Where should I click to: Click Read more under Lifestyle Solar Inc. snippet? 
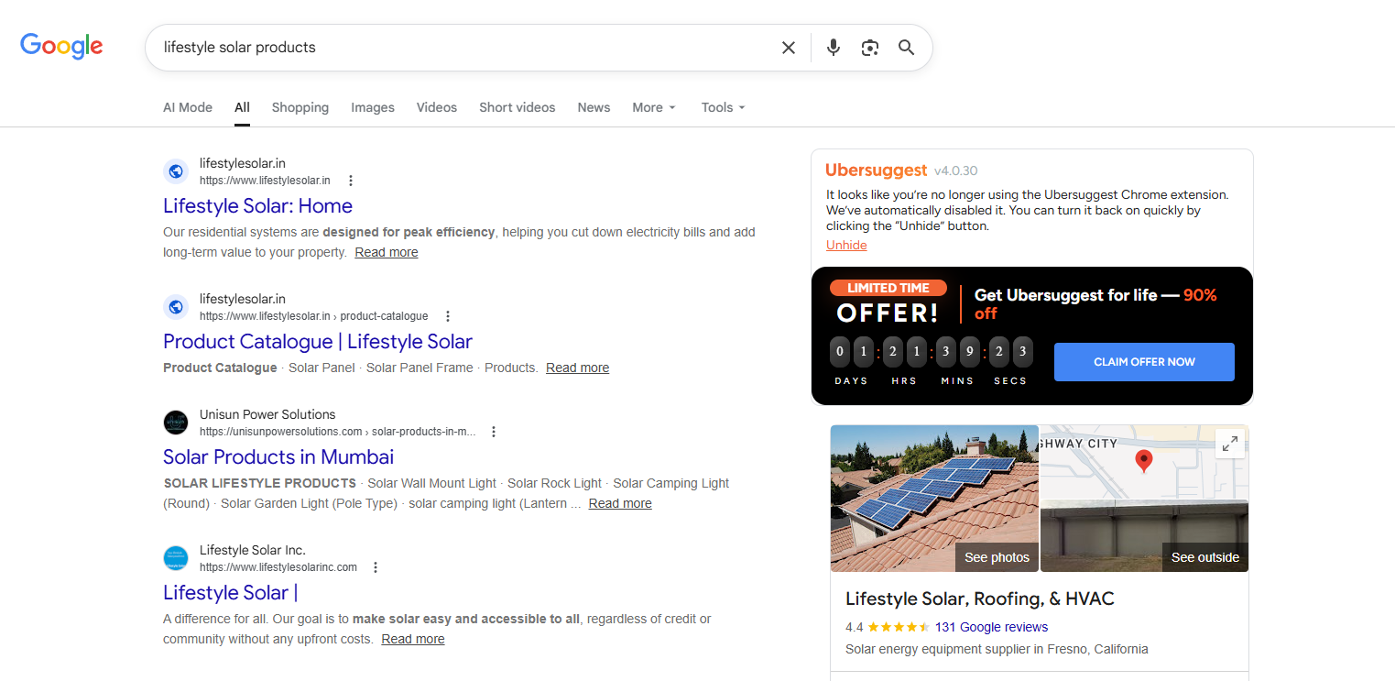pos(413,639)
